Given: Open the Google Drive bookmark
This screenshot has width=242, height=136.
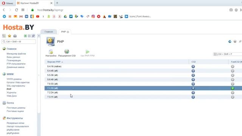Looking at the screenshot, I should [x=65, y=17].
